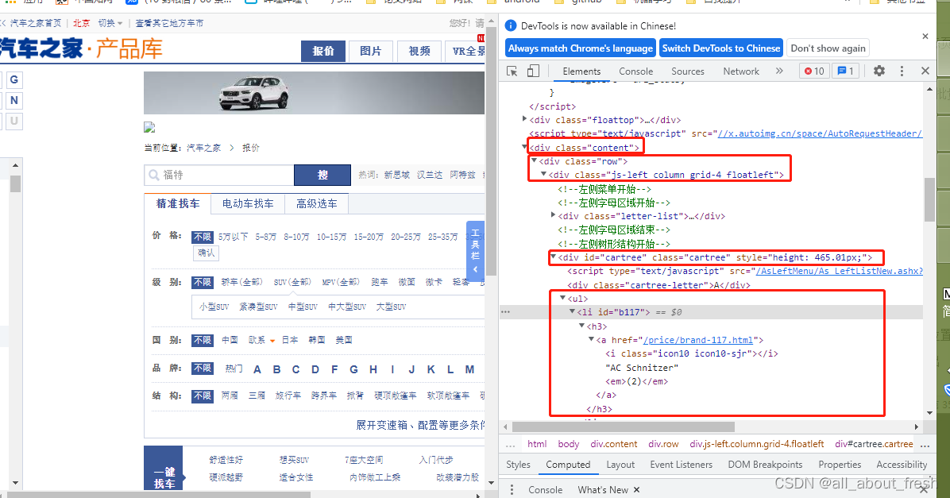Viewport: 950px width, 498px height.
Task: Dismiss the DevTools language info bar
Action: click(925, 37)
